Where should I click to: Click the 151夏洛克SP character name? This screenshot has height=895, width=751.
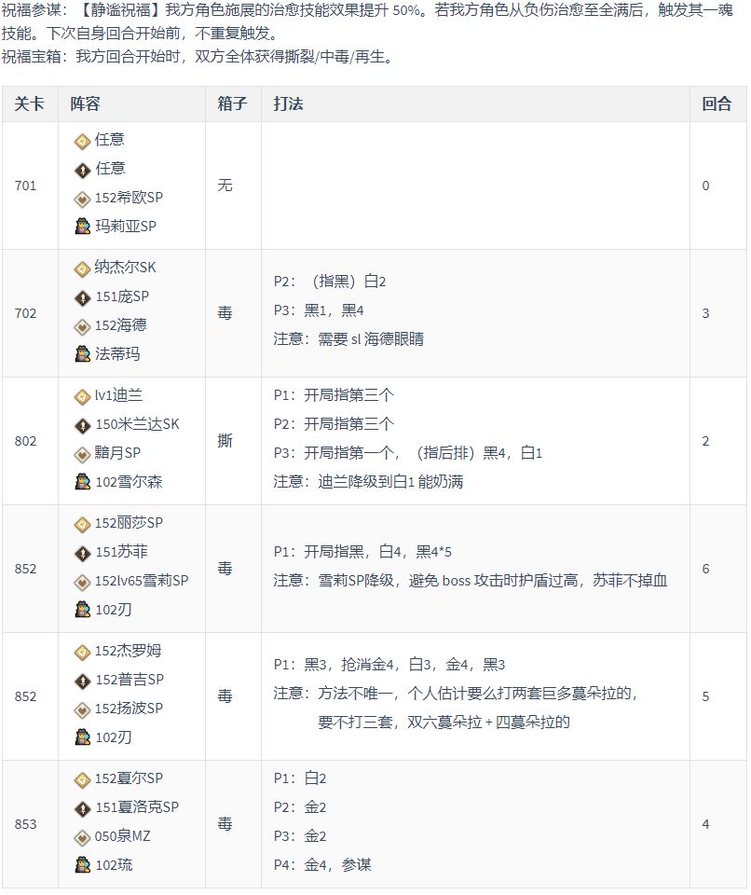137,807
